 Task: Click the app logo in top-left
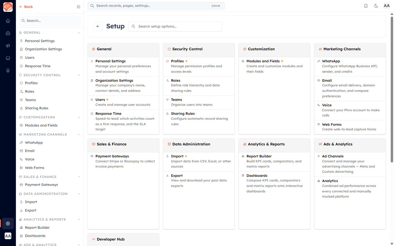click(8, 7)
